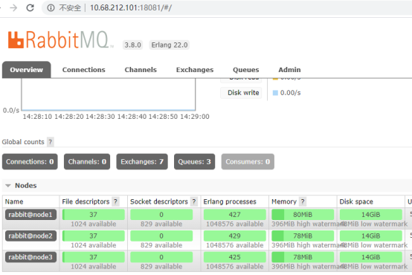Open the Global counts help icon
412x275 pixels.
coord(50,142)
